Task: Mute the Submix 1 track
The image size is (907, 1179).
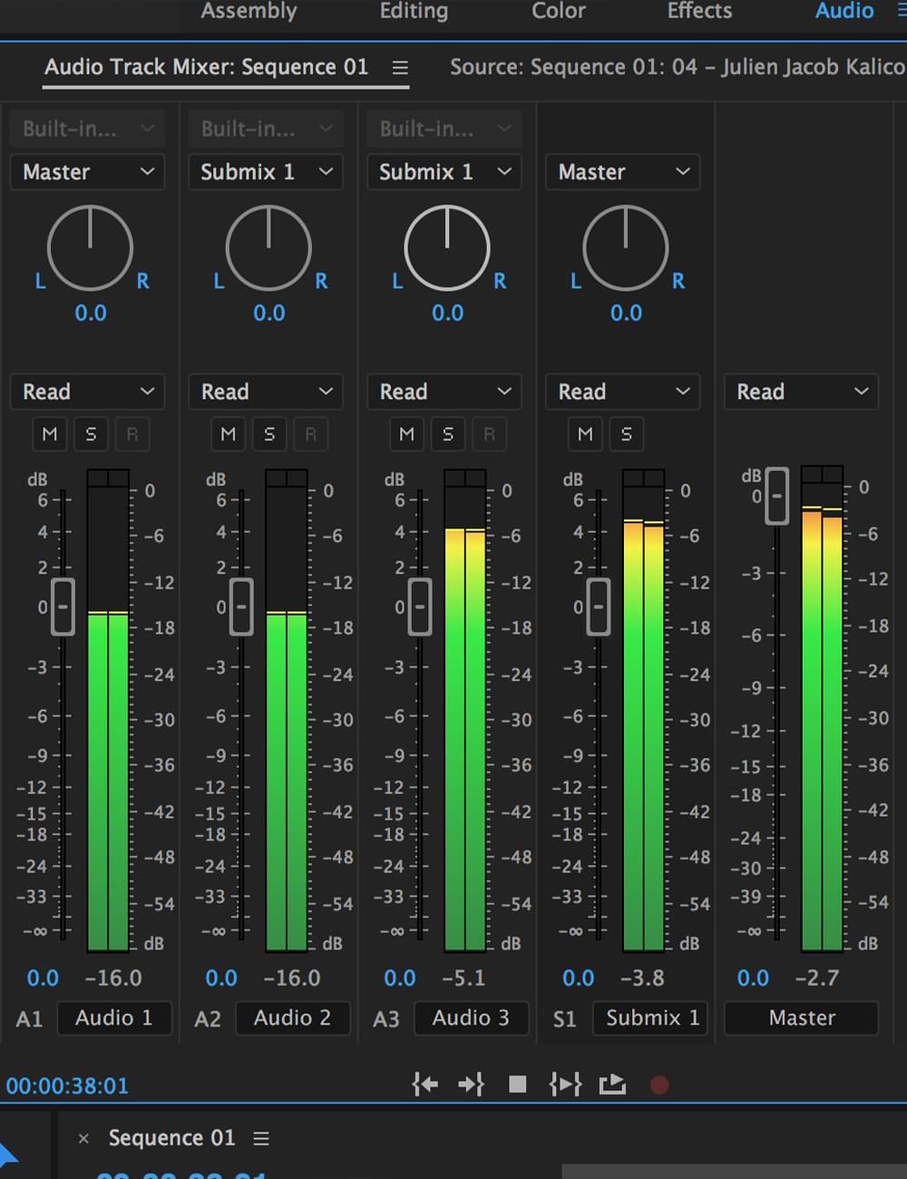Action: [585, 434]
